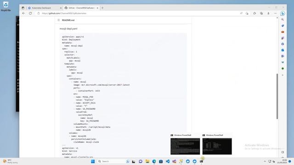294x165 pixels.
Task: Click the 'mountPath: /var/opt/mssql/data' line
Action: (92, 127)
